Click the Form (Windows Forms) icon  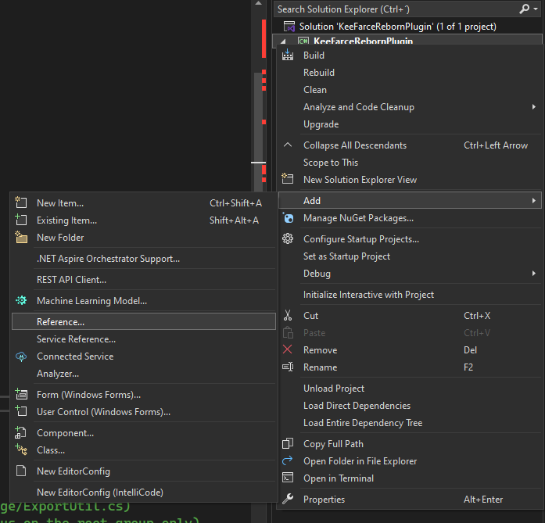(21, 395)
